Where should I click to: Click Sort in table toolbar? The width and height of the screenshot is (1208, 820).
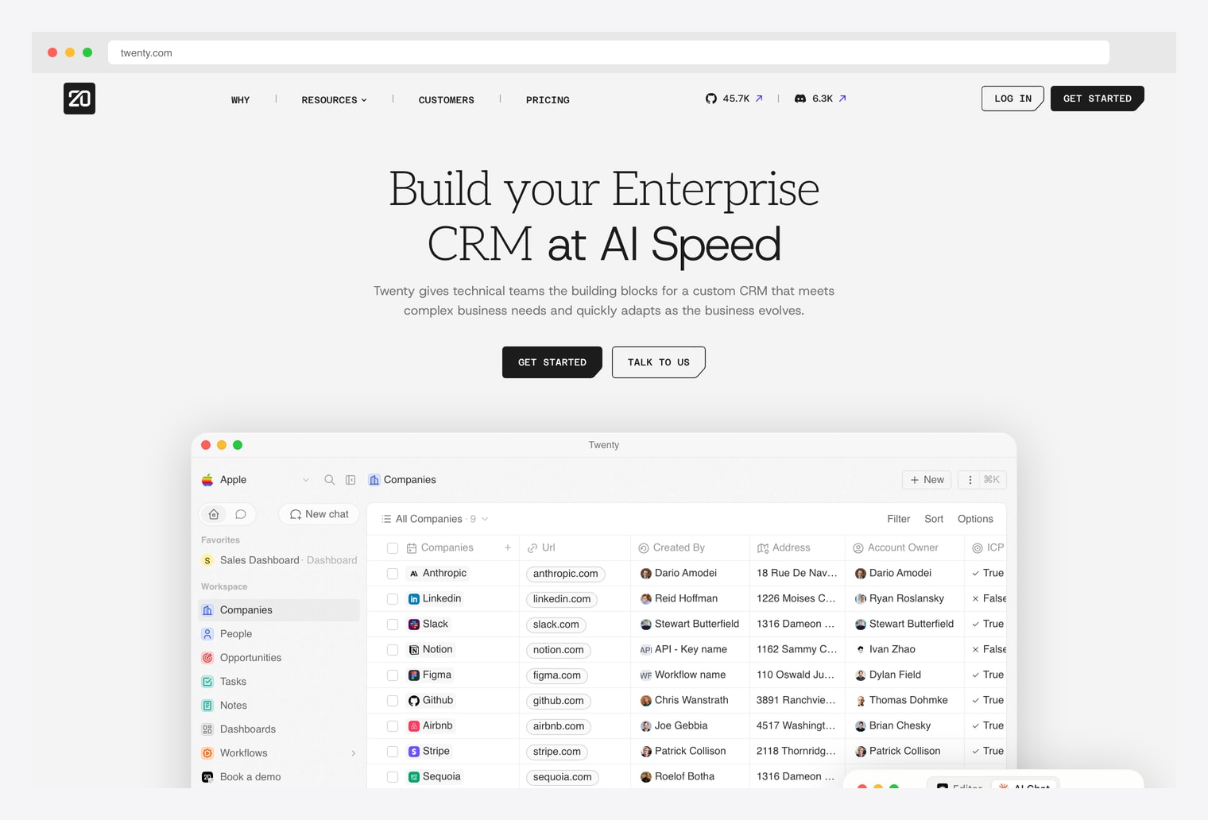click(934, 519)
